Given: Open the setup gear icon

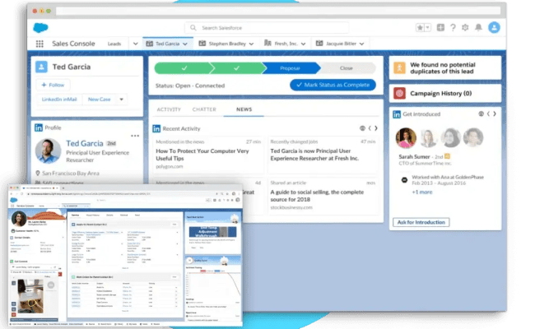Looking at the screenshot, I should (x=465, y=28).
